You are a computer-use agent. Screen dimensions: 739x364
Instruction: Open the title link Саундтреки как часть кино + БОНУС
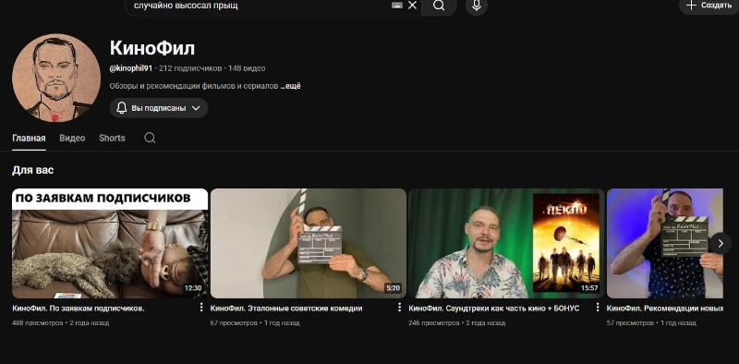pyautogui.click(x=494, y=309)
